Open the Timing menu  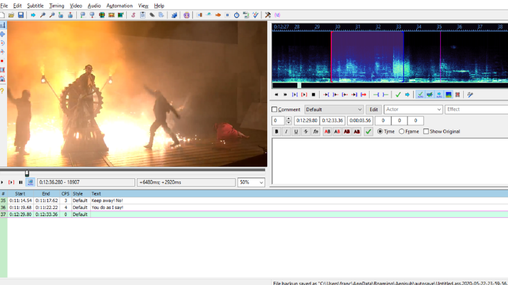56,6
